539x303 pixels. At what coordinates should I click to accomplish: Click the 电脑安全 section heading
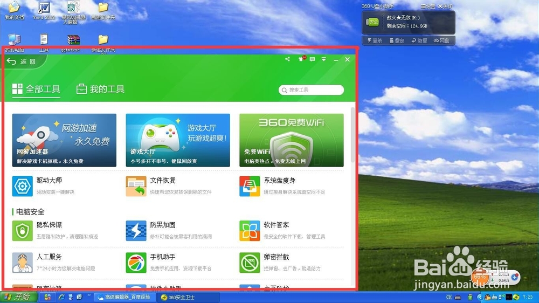[x=30, y=212]
